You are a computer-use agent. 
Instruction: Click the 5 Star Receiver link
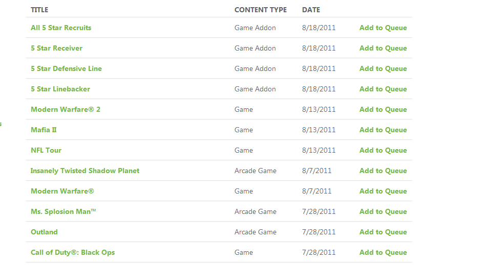tap(56, 48)
